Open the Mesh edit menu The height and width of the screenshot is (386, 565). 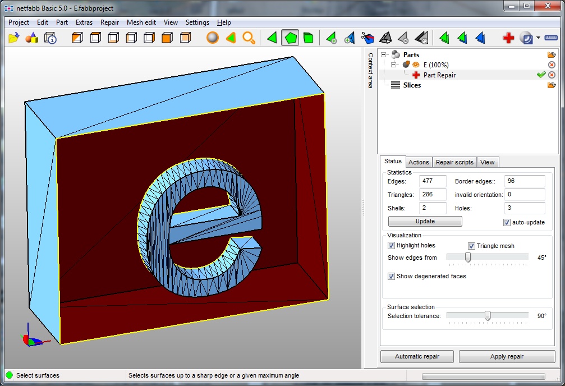click(141, 22)
